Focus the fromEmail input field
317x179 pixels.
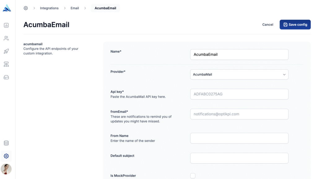click(x=239, y=114)
